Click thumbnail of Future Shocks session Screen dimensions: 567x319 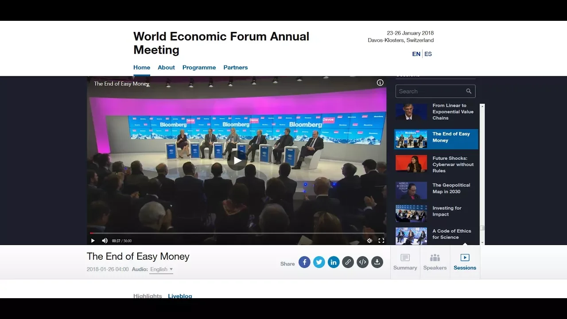point(411,163)
